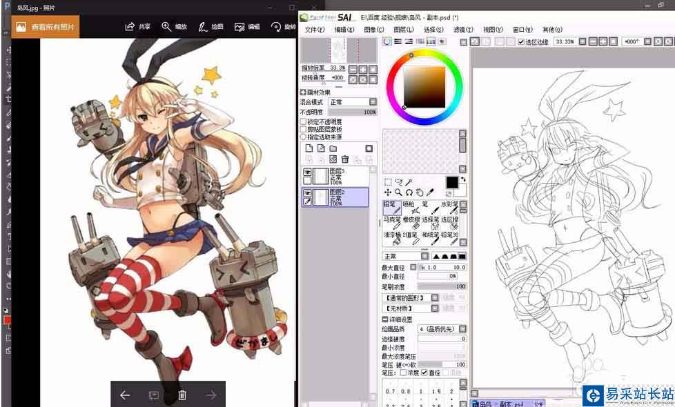This screenshot has height=407, width=675.
Task: Choose the 选区擦 selection eraser
Action: click(x=449, y=223)
